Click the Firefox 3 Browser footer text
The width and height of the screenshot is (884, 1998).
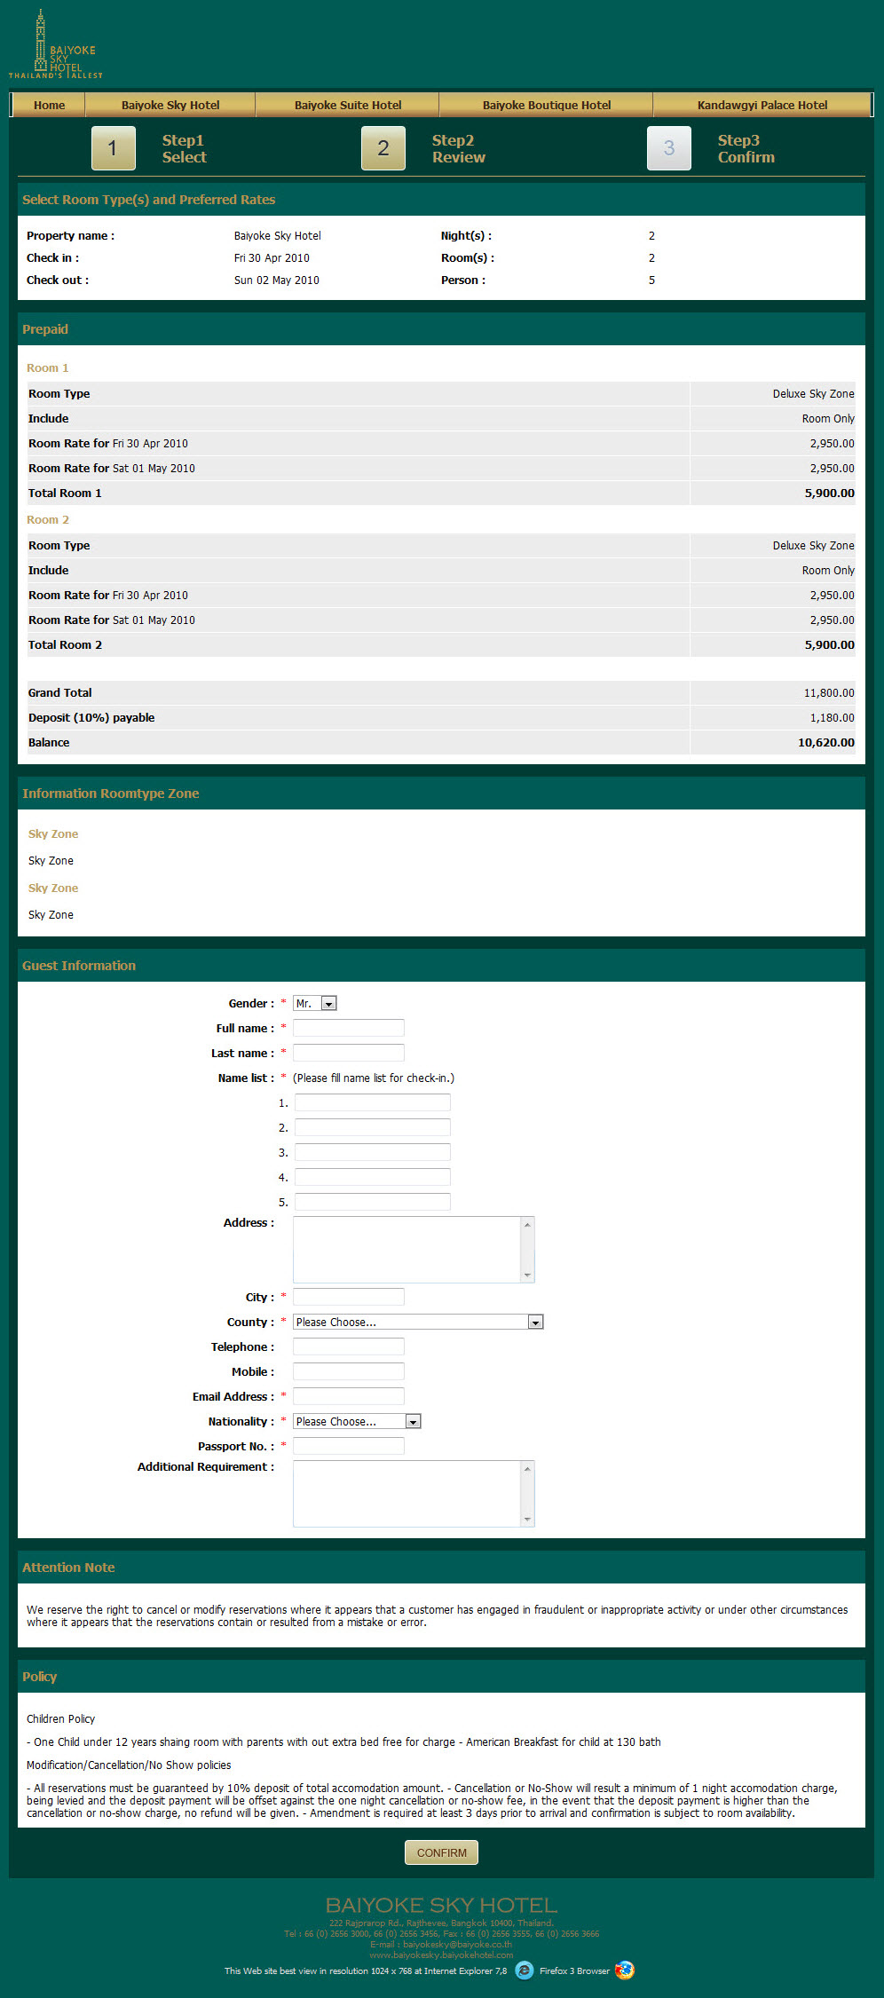[574, 1970]
